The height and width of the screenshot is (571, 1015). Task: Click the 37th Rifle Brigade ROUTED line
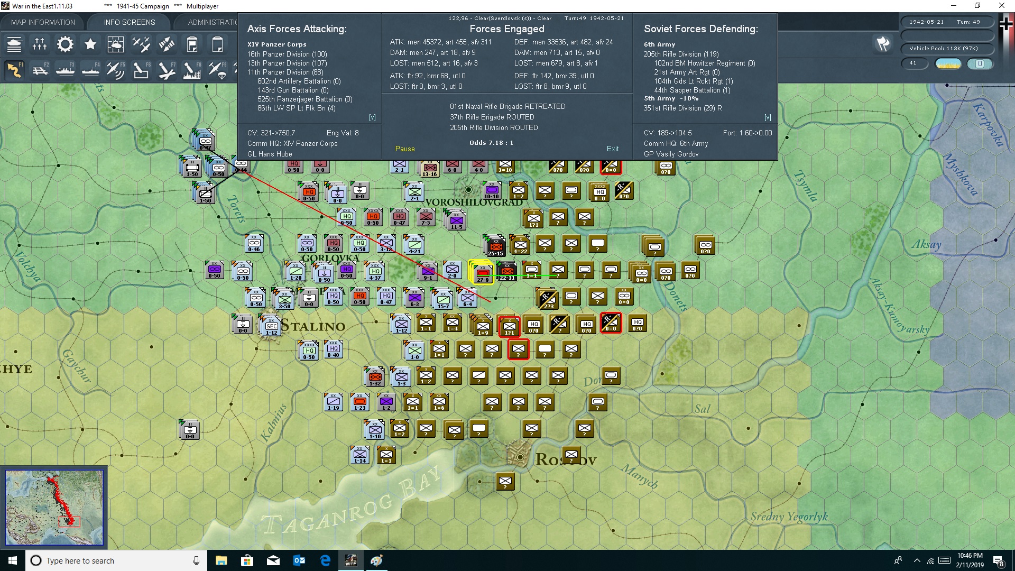coord(492,117)
